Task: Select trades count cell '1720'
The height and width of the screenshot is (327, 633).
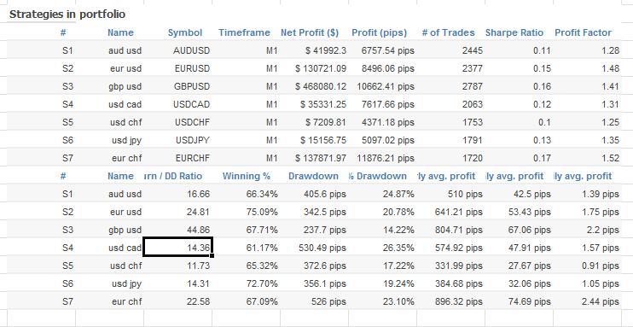Action: pos(473,158)
